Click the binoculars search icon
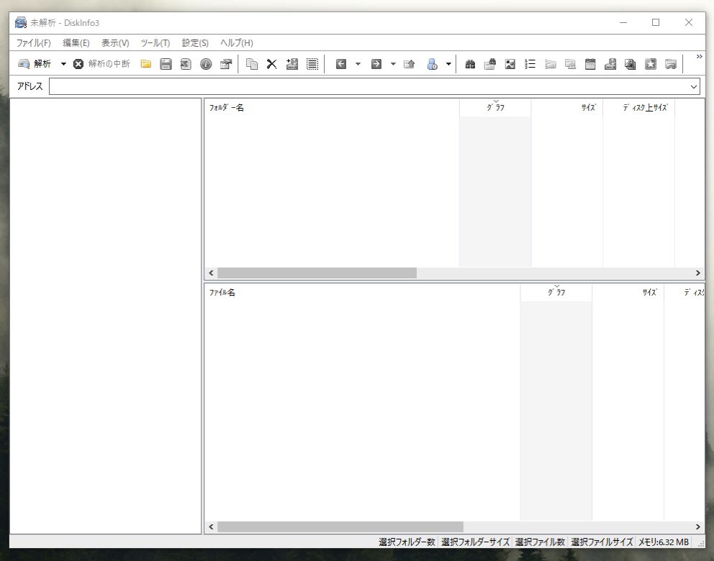Screen dimensions: 714x561 (470, 64)
